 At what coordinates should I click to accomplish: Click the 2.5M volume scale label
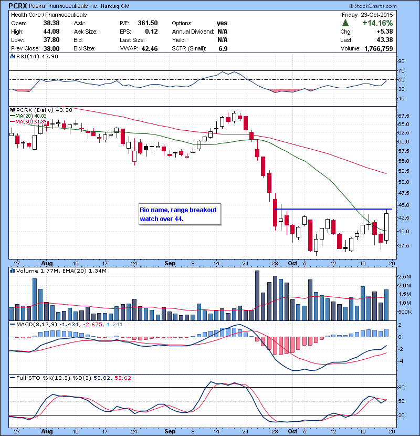(x=404, y=276)
